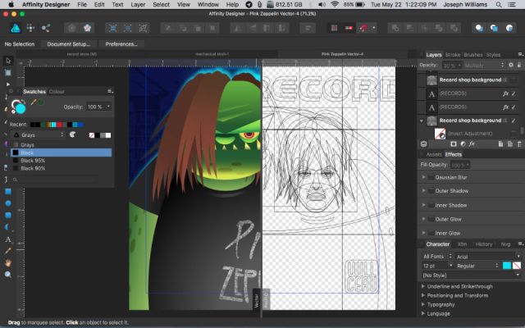Select the Crescent shape tool
The image size is (525, 328).
click(x=8, y=227)
